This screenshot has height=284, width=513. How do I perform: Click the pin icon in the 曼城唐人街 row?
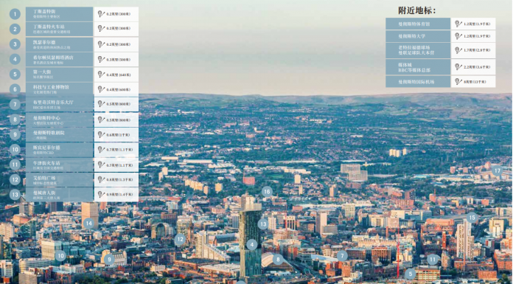point(101,194)
